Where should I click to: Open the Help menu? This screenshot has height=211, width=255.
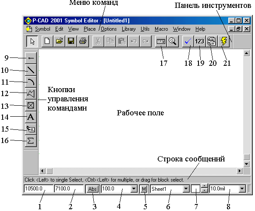coord(200,29)
